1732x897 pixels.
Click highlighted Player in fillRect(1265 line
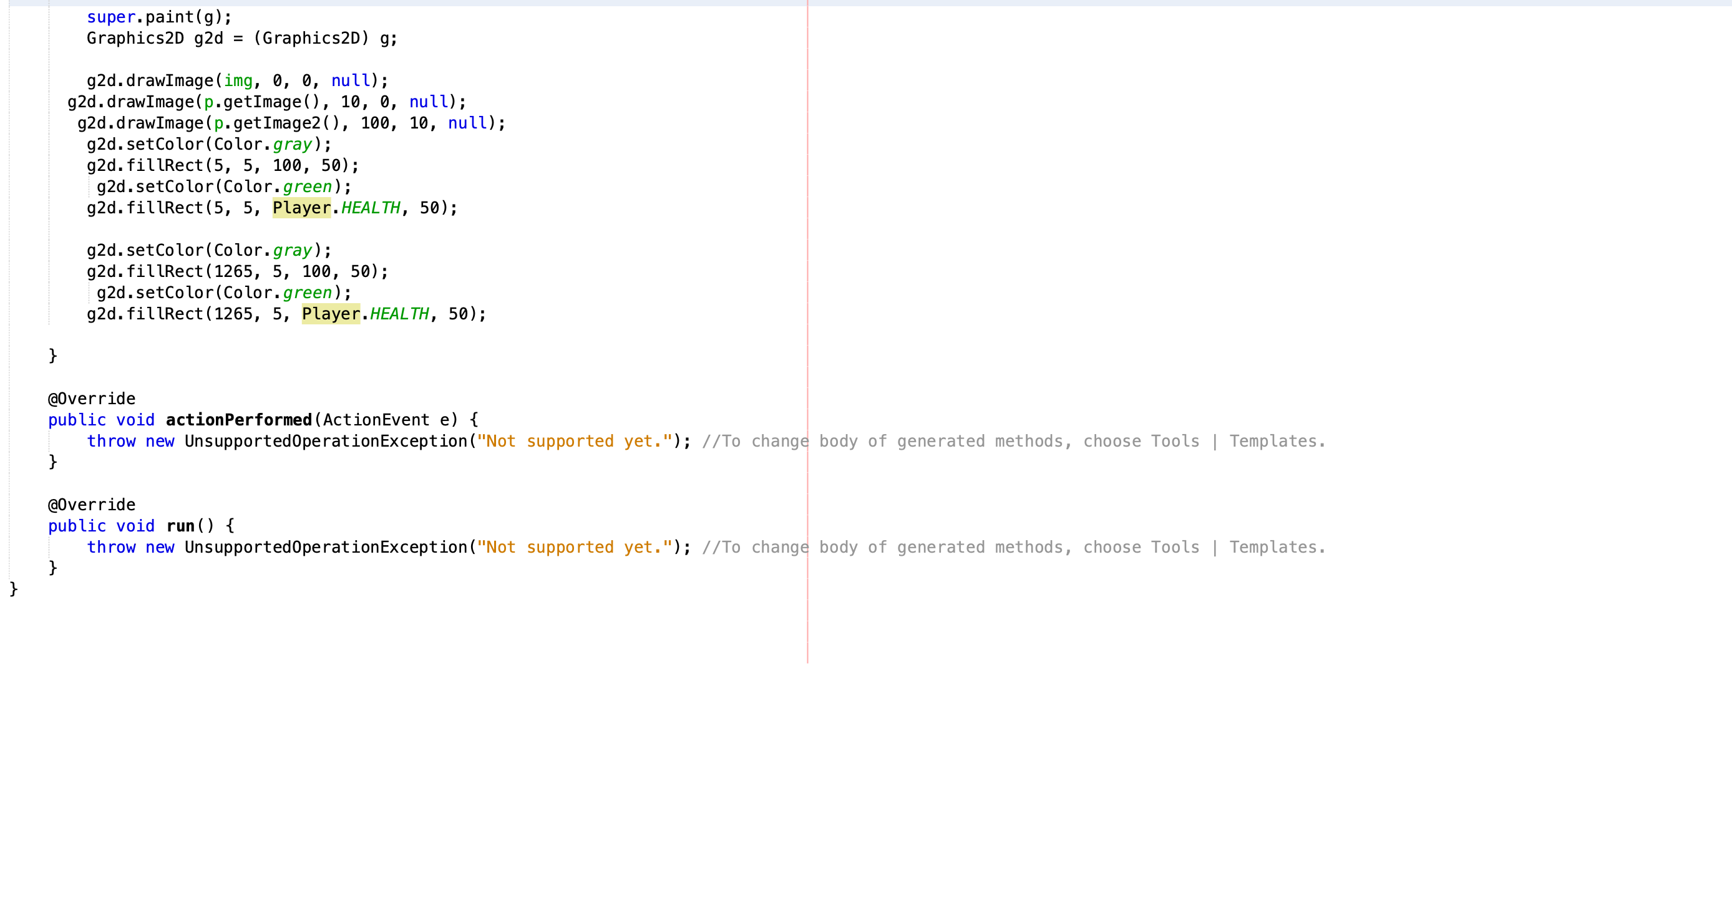coord(331,314)
